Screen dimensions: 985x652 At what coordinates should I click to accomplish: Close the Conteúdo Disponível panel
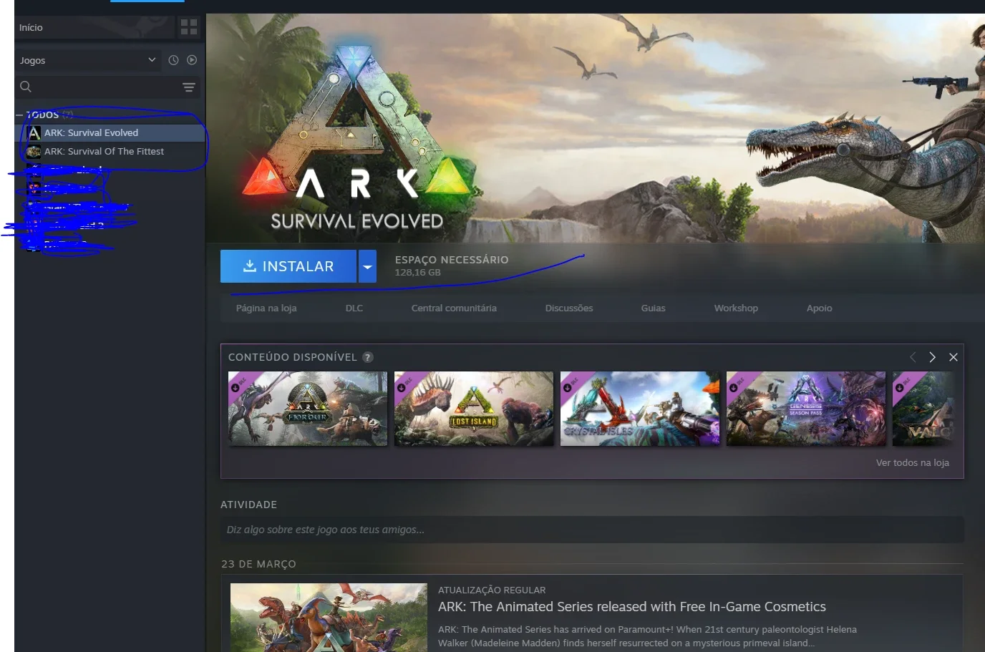point(954,357)
